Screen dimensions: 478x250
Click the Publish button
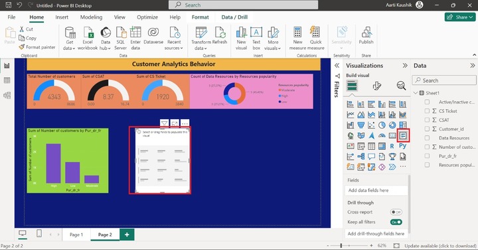366,36
